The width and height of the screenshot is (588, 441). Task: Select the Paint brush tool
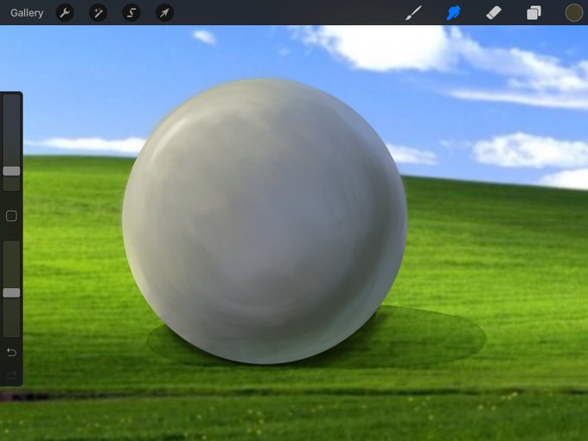(413, 13)
